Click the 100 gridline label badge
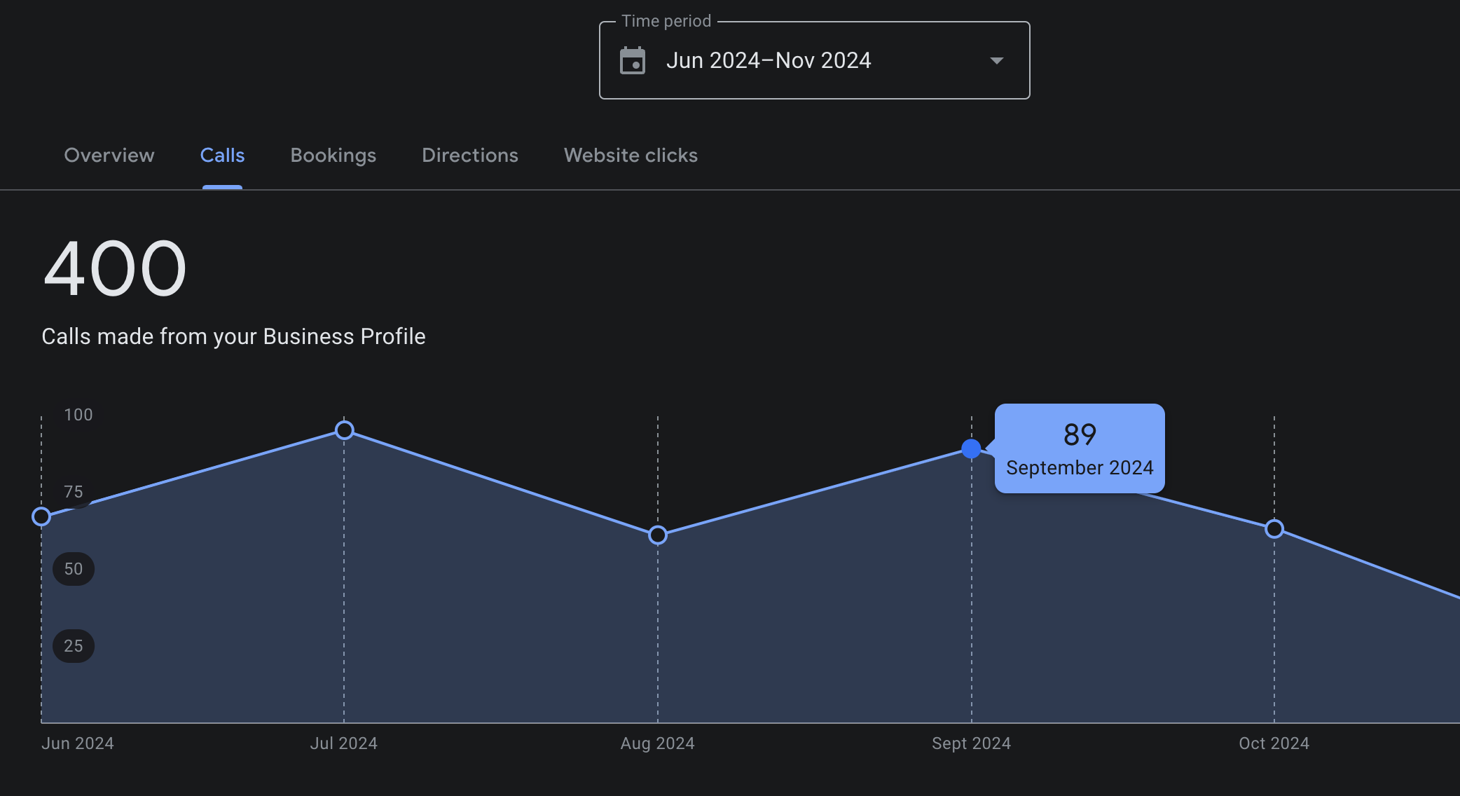The width and height of the screenshot is (1460, 796). tap(78, 415)
